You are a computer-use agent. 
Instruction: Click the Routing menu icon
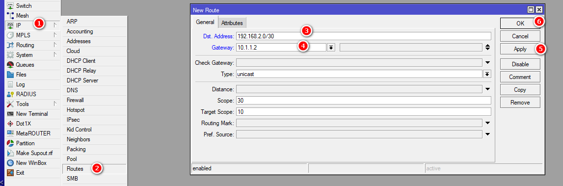click(x=10, y=45)
